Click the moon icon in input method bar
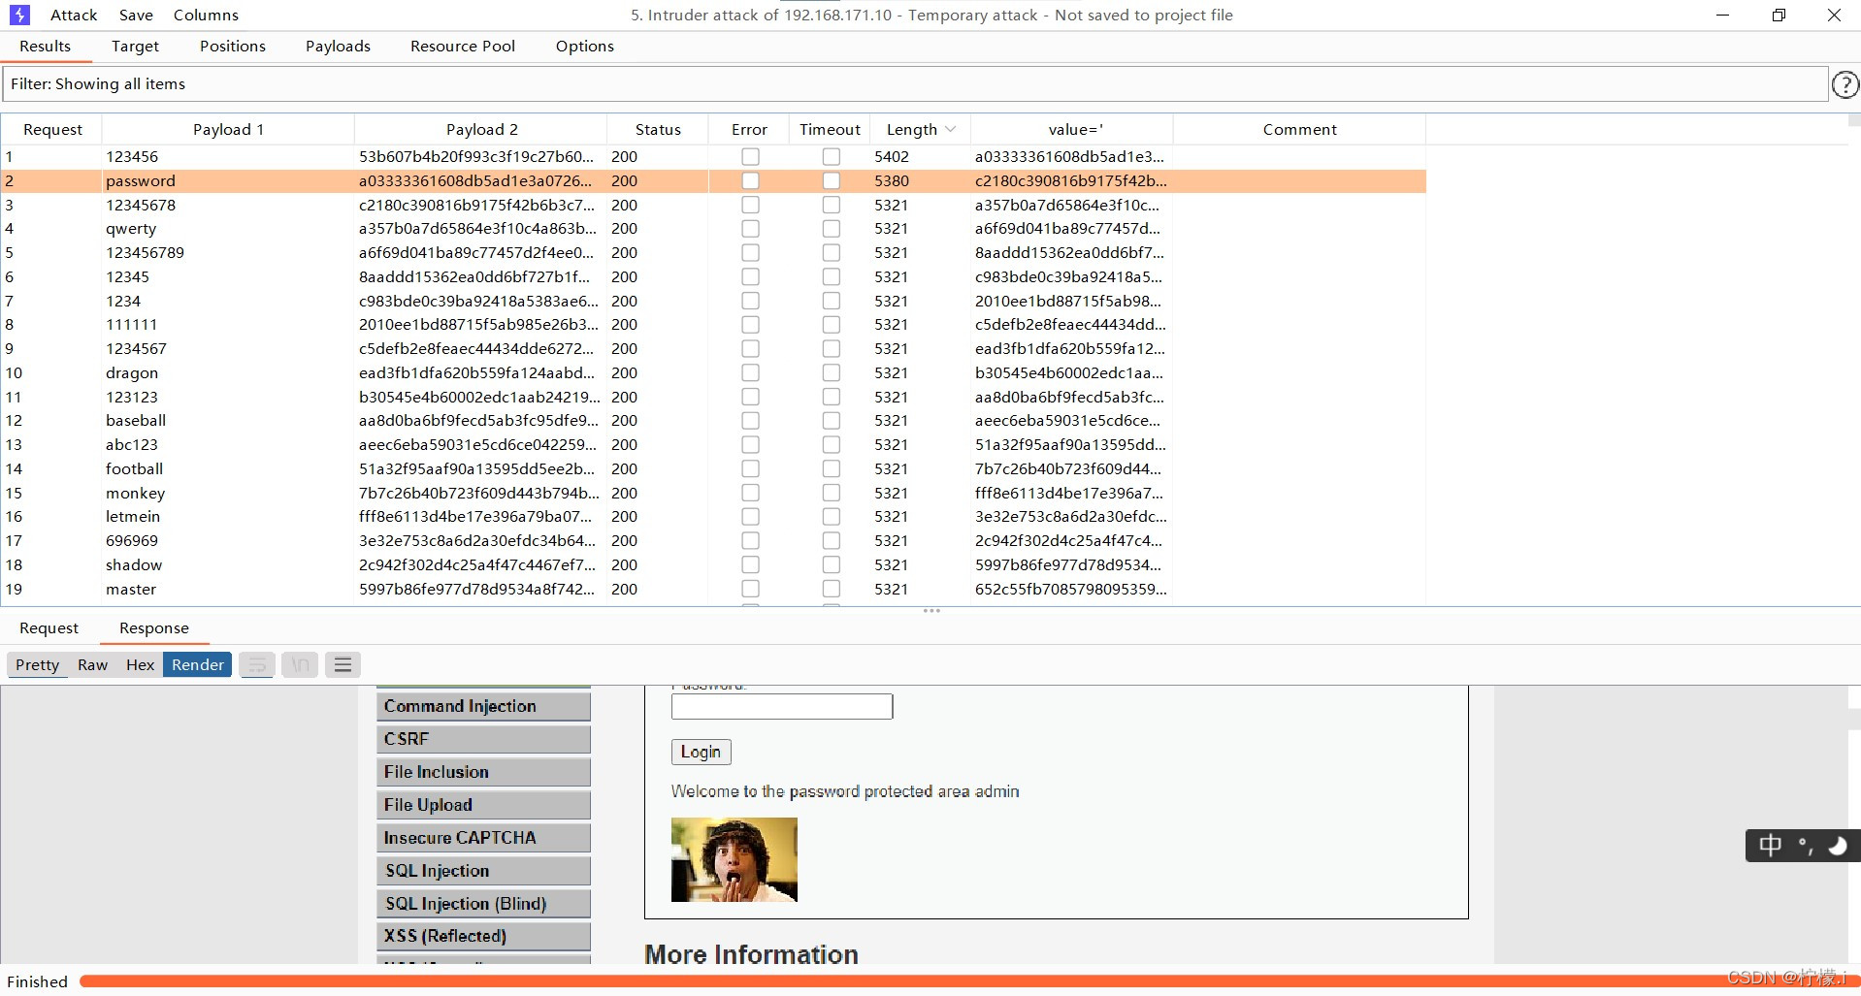 1837,846
